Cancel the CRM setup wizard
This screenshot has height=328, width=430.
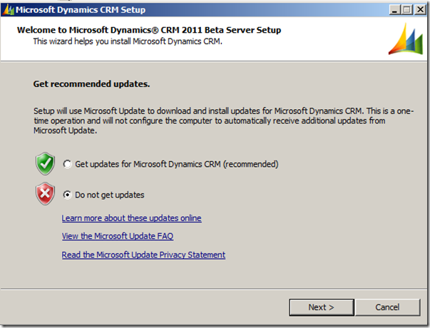point(387,307)
